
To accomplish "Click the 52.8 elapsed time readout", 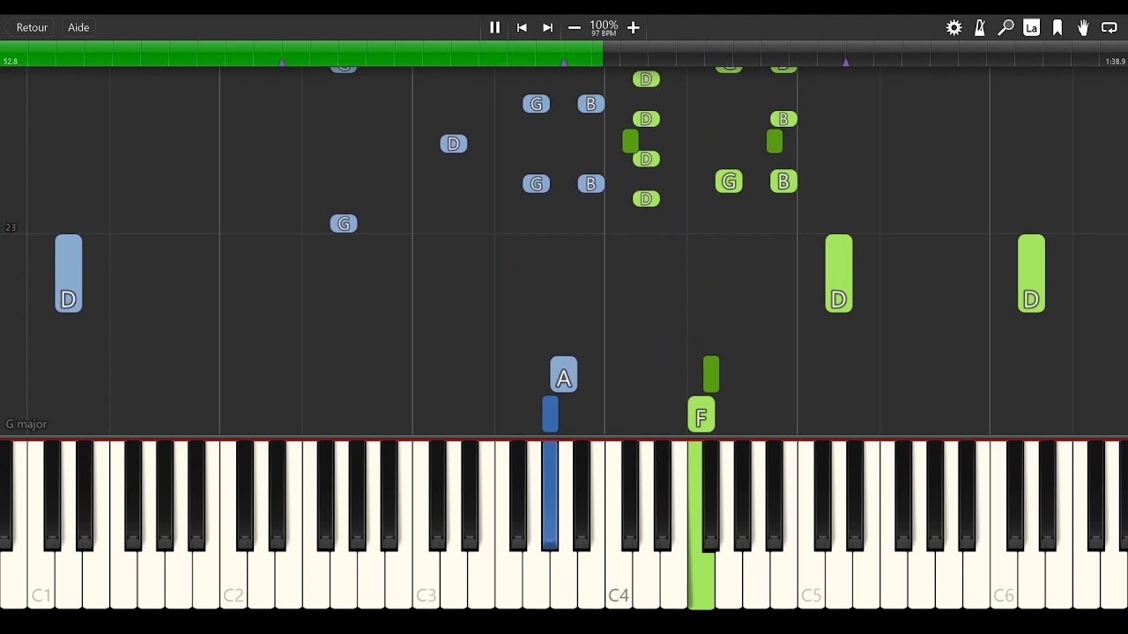I will pos(11,62).
